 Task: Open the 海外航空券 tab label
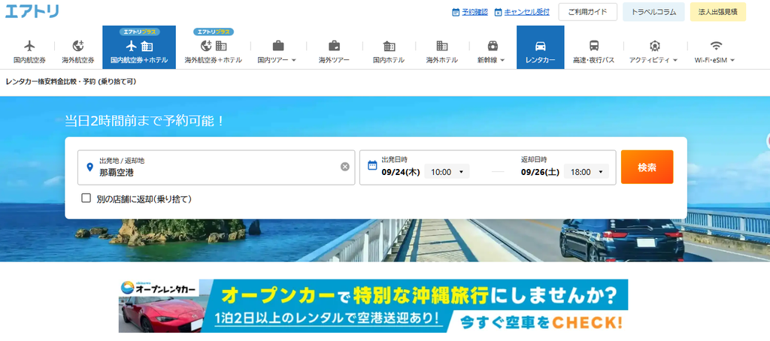(77, 60)
